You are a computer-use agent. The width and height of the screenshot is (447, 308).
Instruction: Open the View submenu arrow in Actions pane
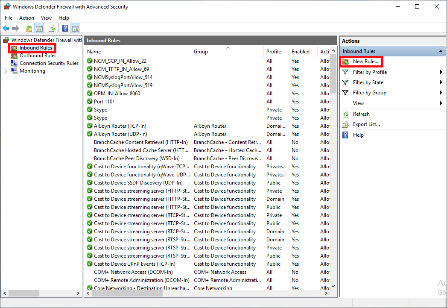coord(441,103)
